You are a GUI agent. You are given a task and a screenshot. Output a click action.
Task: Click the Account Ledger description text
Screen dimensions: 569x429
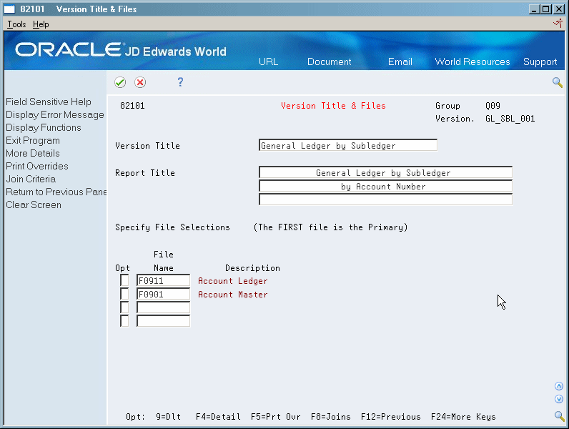tap(232, 281)
